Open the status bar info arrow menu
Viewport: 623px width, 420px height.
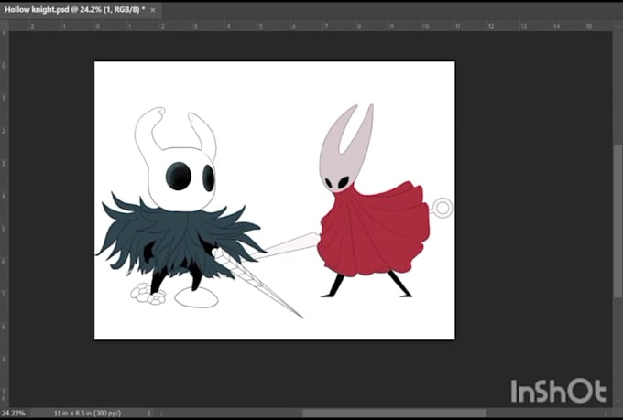149,414
